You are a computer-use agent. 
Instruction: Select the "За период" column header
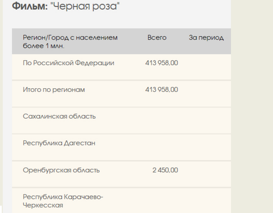206,38
